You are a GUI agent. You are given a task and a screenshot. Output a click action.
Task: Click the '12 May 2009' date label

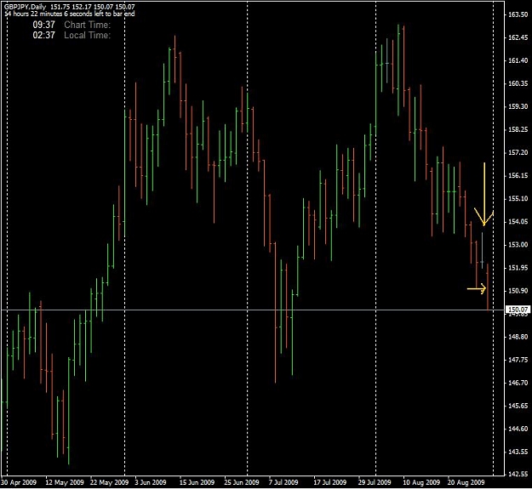pos(65,482)
